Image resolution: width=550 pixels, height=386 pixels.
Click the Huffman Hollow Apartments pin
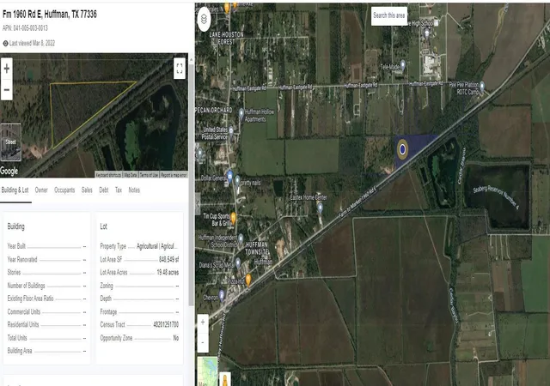[x=241, y=113]
